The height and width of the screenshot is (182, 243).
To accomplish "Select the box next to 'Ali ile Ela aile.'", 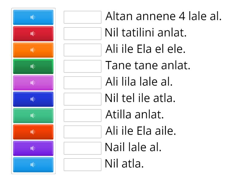I will pyautogui.click(x=83, y=132).
